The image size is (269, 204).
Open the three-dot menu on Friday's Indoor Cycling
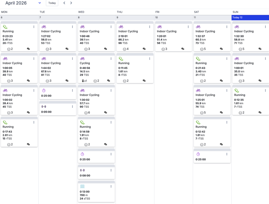point(188,27)
